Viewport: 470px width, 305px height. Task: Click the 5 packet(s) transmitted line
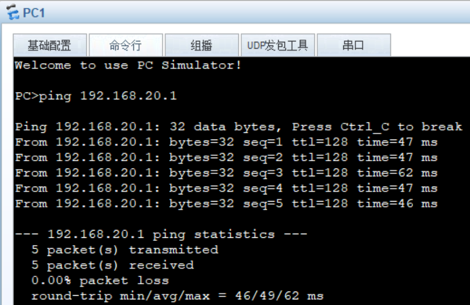[125, 250]
